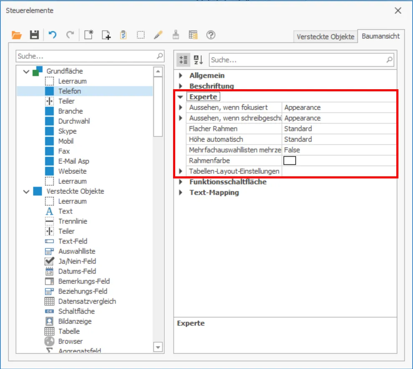Expand the Text-Mapping category

pyautogui.click(x=180, y=192)
